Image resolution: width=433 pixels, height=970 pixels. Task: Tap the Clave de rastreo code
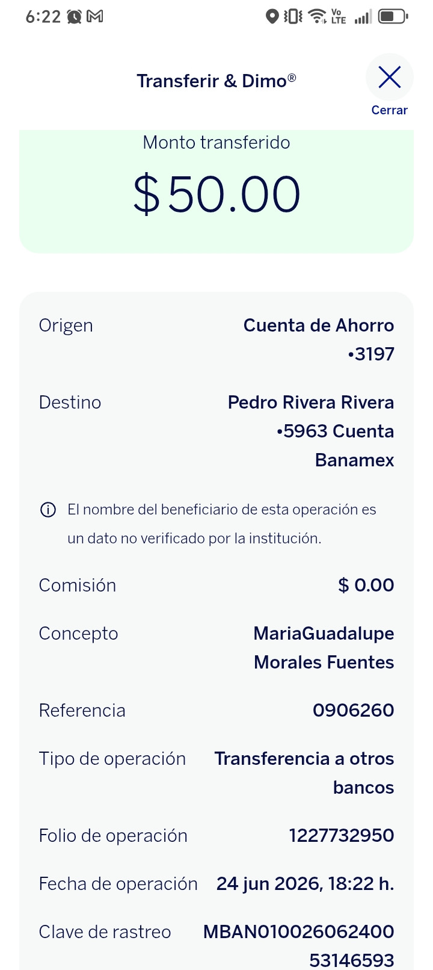tap(299, 946)
